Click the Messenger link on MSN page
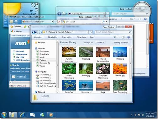158x119 pixels. tap(22, 54)
